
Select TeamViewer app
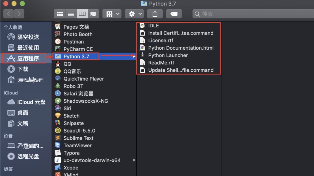tap(94, 146)
